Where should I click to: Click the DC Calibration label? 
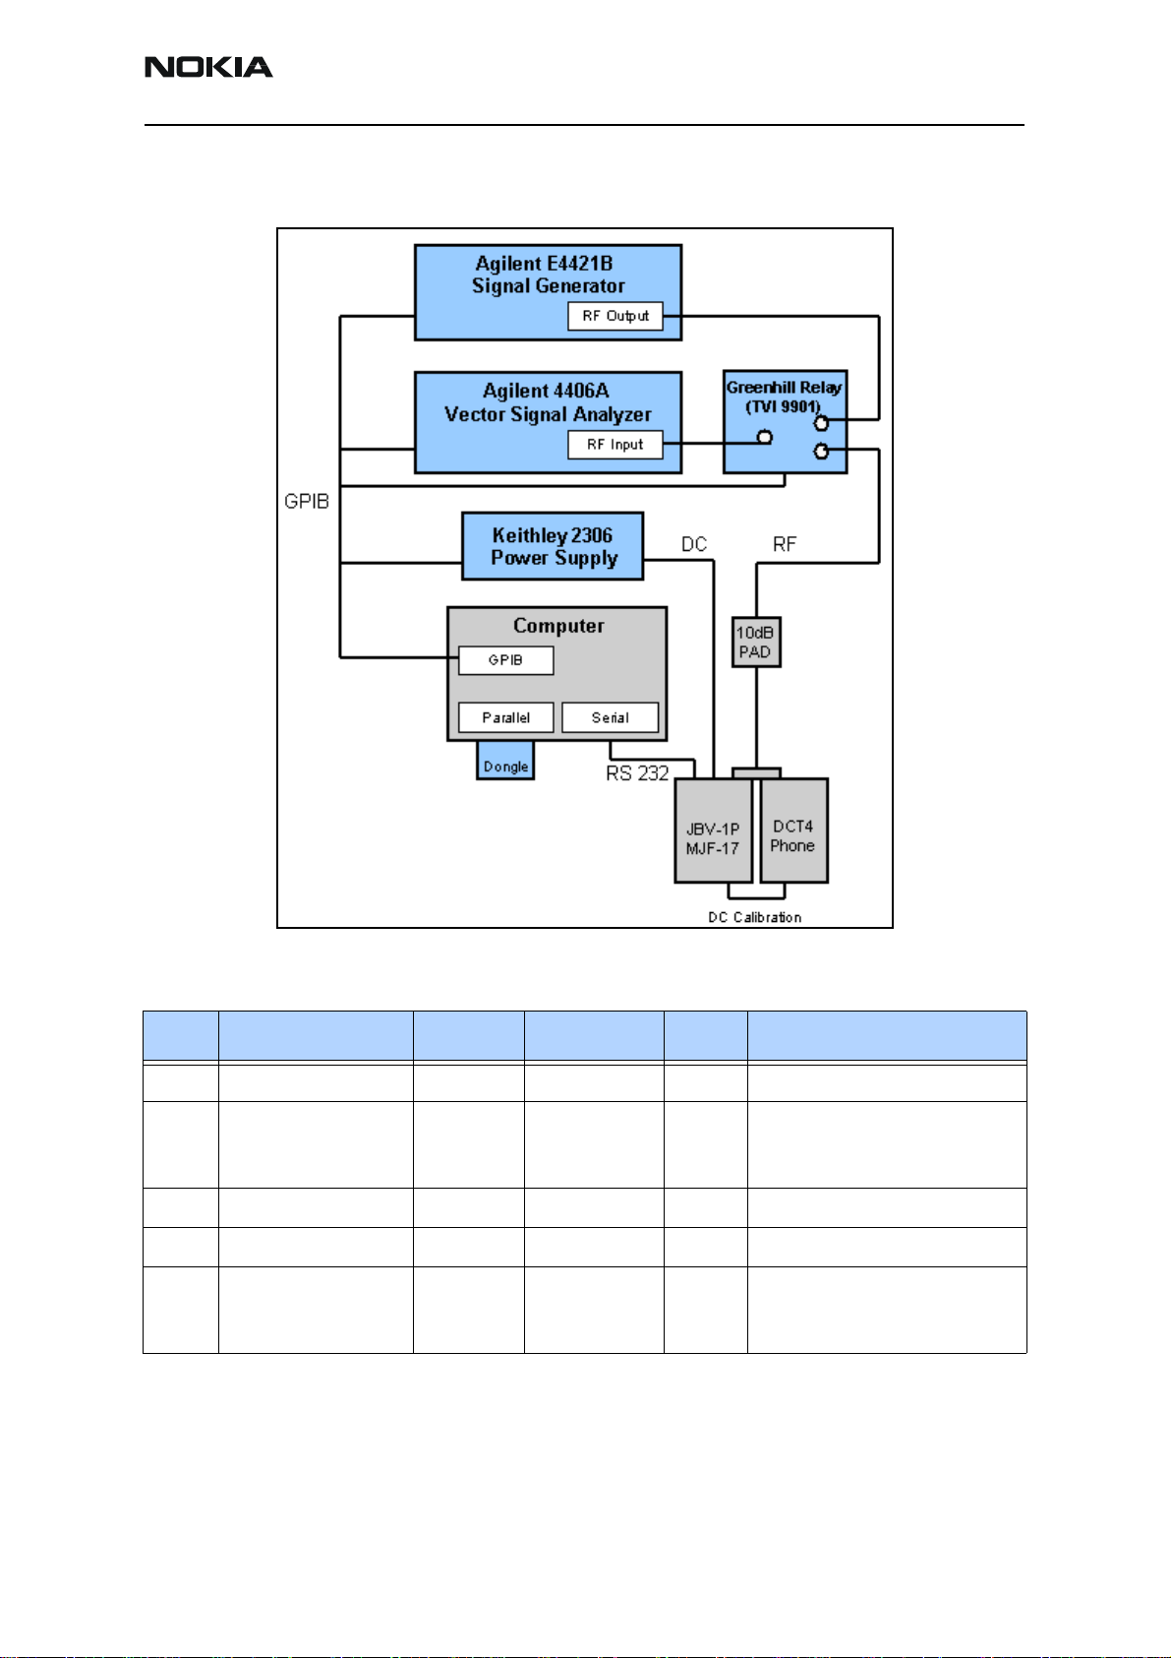pos(754,917)
